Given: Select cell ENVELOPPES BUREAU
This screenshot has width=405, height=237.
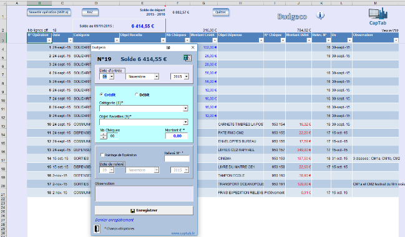Looking at the screenshot, I should pos(240,141).
